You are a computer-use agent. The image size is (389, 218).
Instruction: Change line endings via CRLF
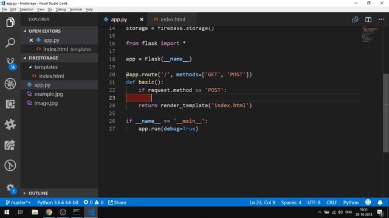pos(331,202)
